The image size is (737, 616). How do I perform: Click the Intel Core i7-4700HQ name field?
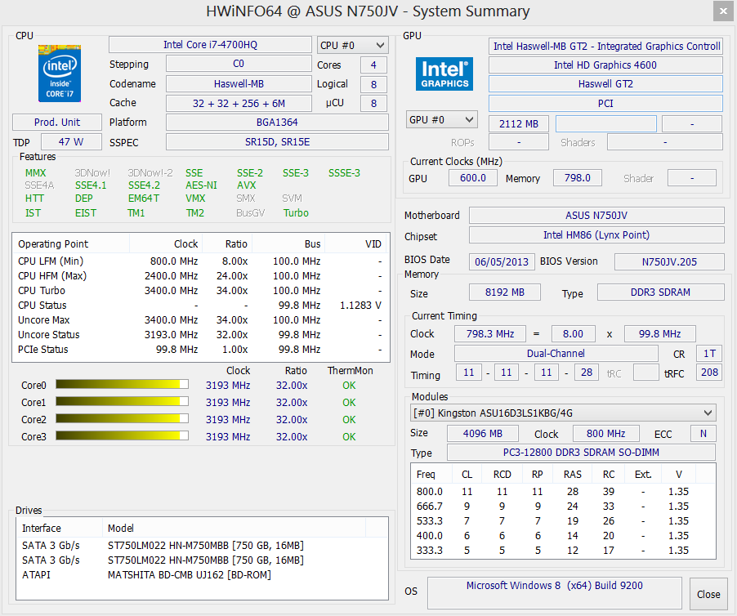point(210,45)
